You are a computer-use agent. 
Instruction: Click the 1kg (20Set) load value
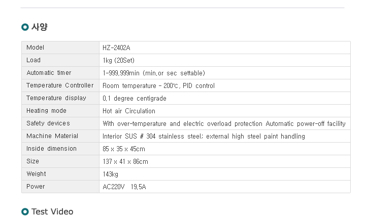pyautogui.click(x=119, y=61)
